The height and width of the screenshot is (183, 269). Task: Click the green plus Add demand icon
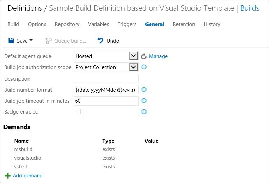(8, 176)
